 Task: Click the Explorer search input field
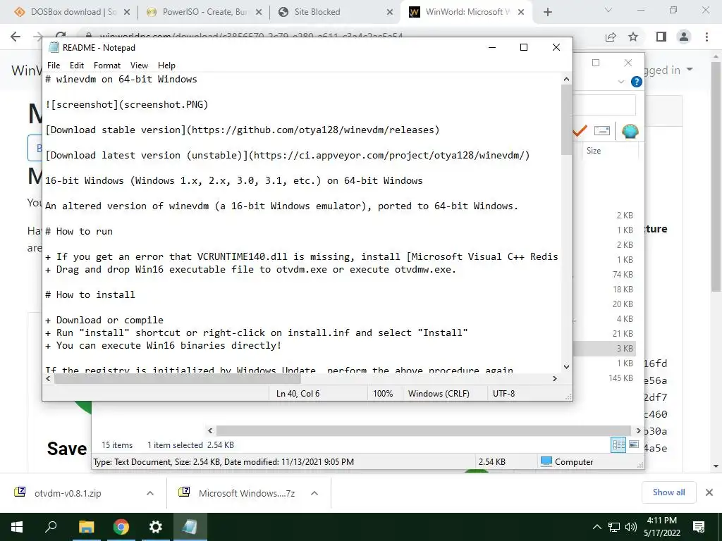pyautogui.click(x=606, y=105)
